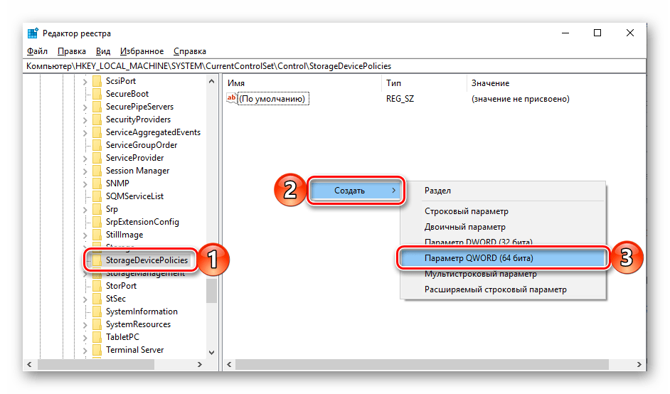
Task: Open the Вид menu
Action: (103, 51)
